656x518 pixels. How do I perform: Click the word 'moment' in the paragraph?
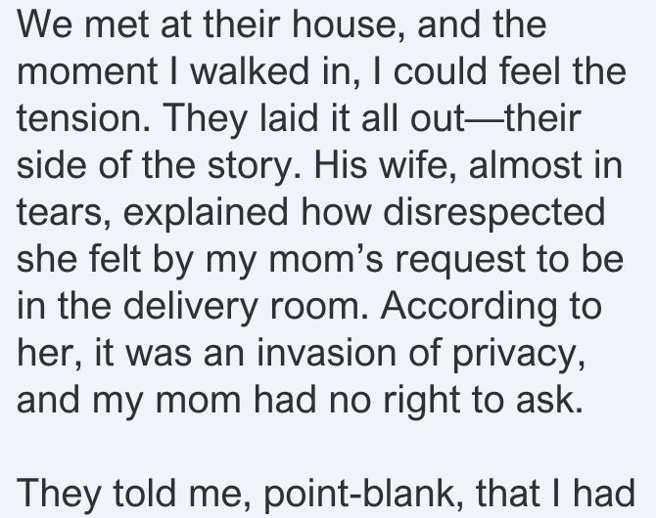87,72
